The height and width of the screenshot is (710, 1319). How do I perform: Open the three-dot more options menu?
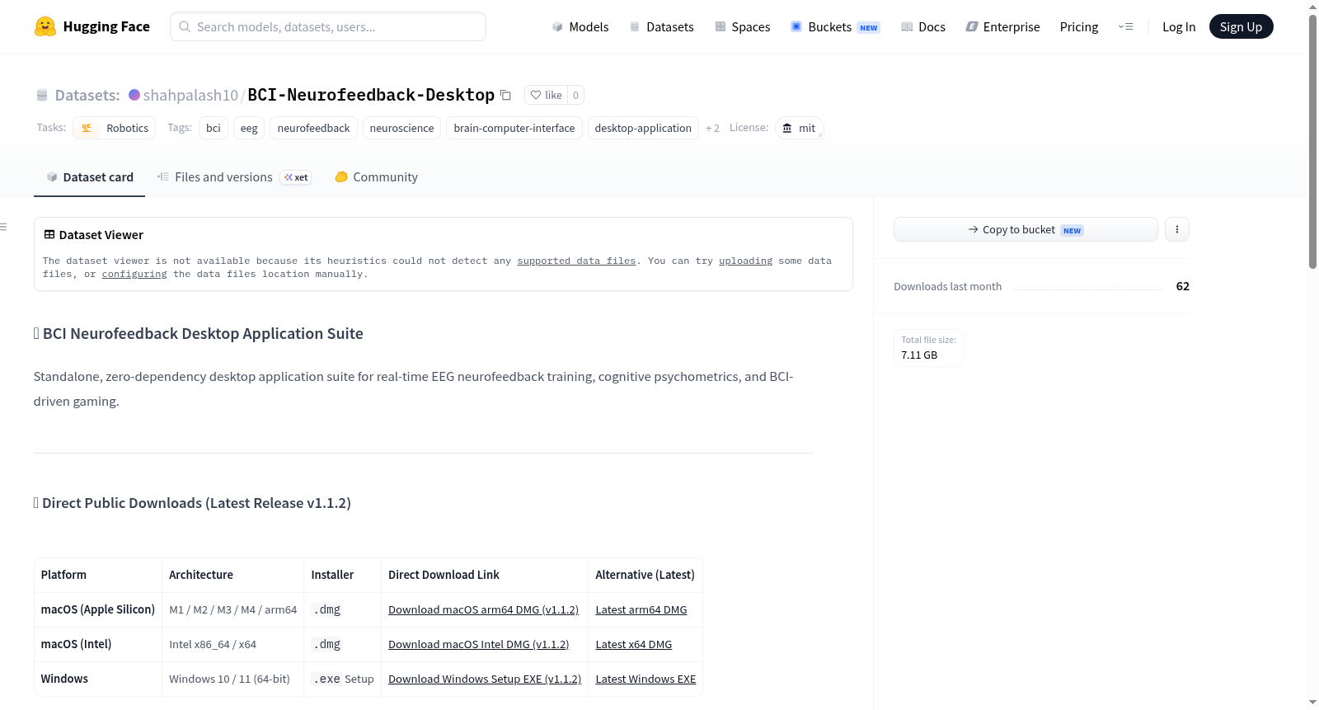click(x=1177, y=229)
